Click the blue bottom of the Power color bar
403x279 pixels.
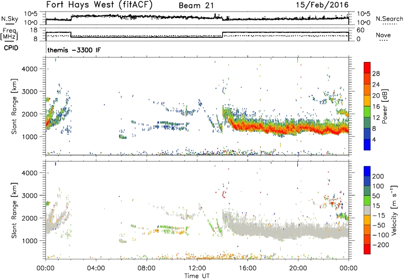[367, 145]
